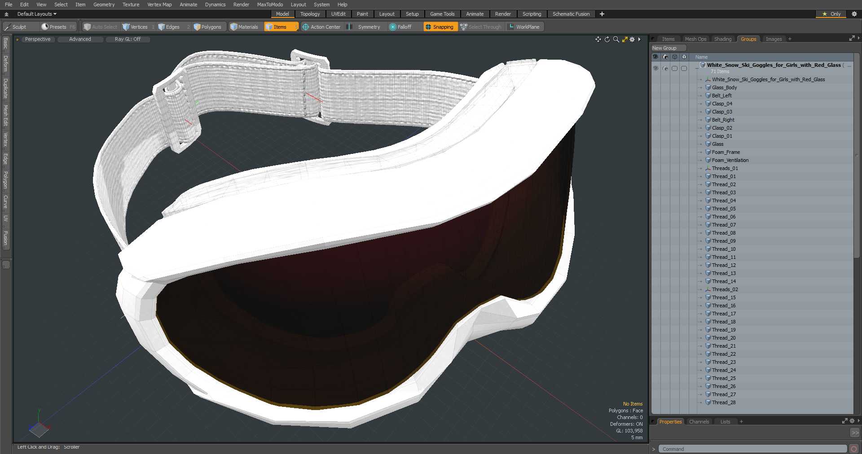Screen dimensions: 862x454
Task: Click the Threads_01 locator icon
Action: pyautogui.click(x=708, y=168)
